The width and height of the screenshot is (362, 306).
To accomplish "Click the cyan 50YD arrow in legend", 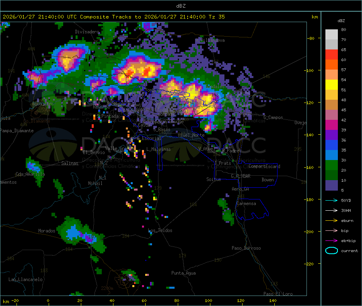I will coord(331,200).
